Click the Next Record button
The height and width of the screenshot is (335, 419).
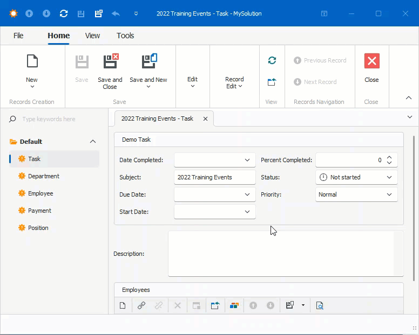coord(315,82)
